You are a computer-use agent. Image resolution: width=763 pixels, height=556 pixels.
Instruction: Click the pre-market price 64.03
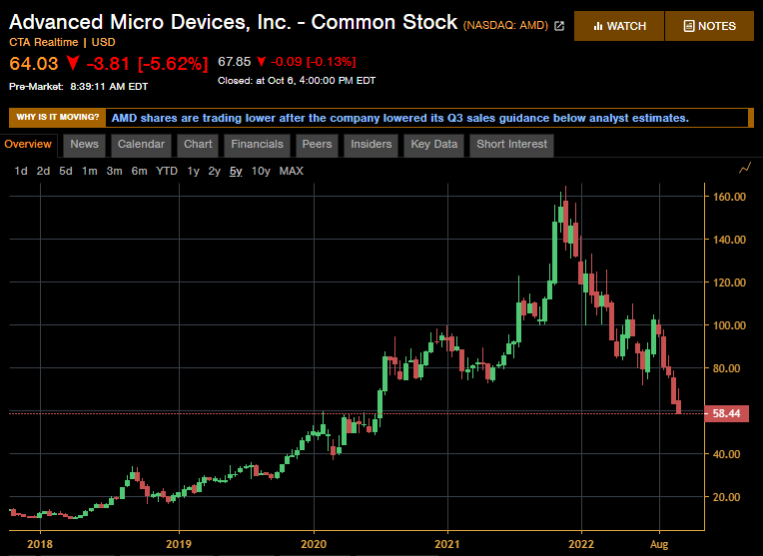coord(34,64)
